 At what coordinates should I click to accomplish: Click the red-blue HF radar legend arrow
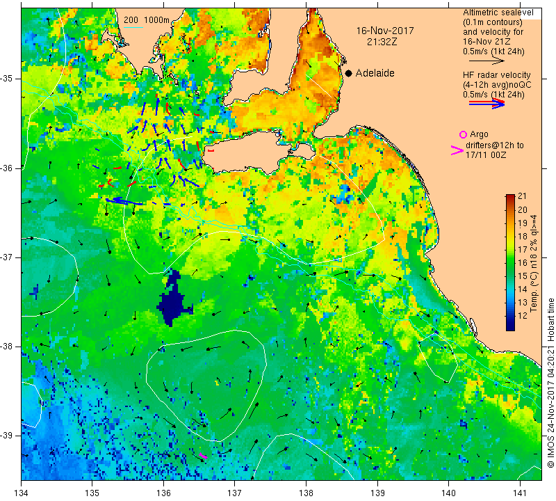coord(486,104)
